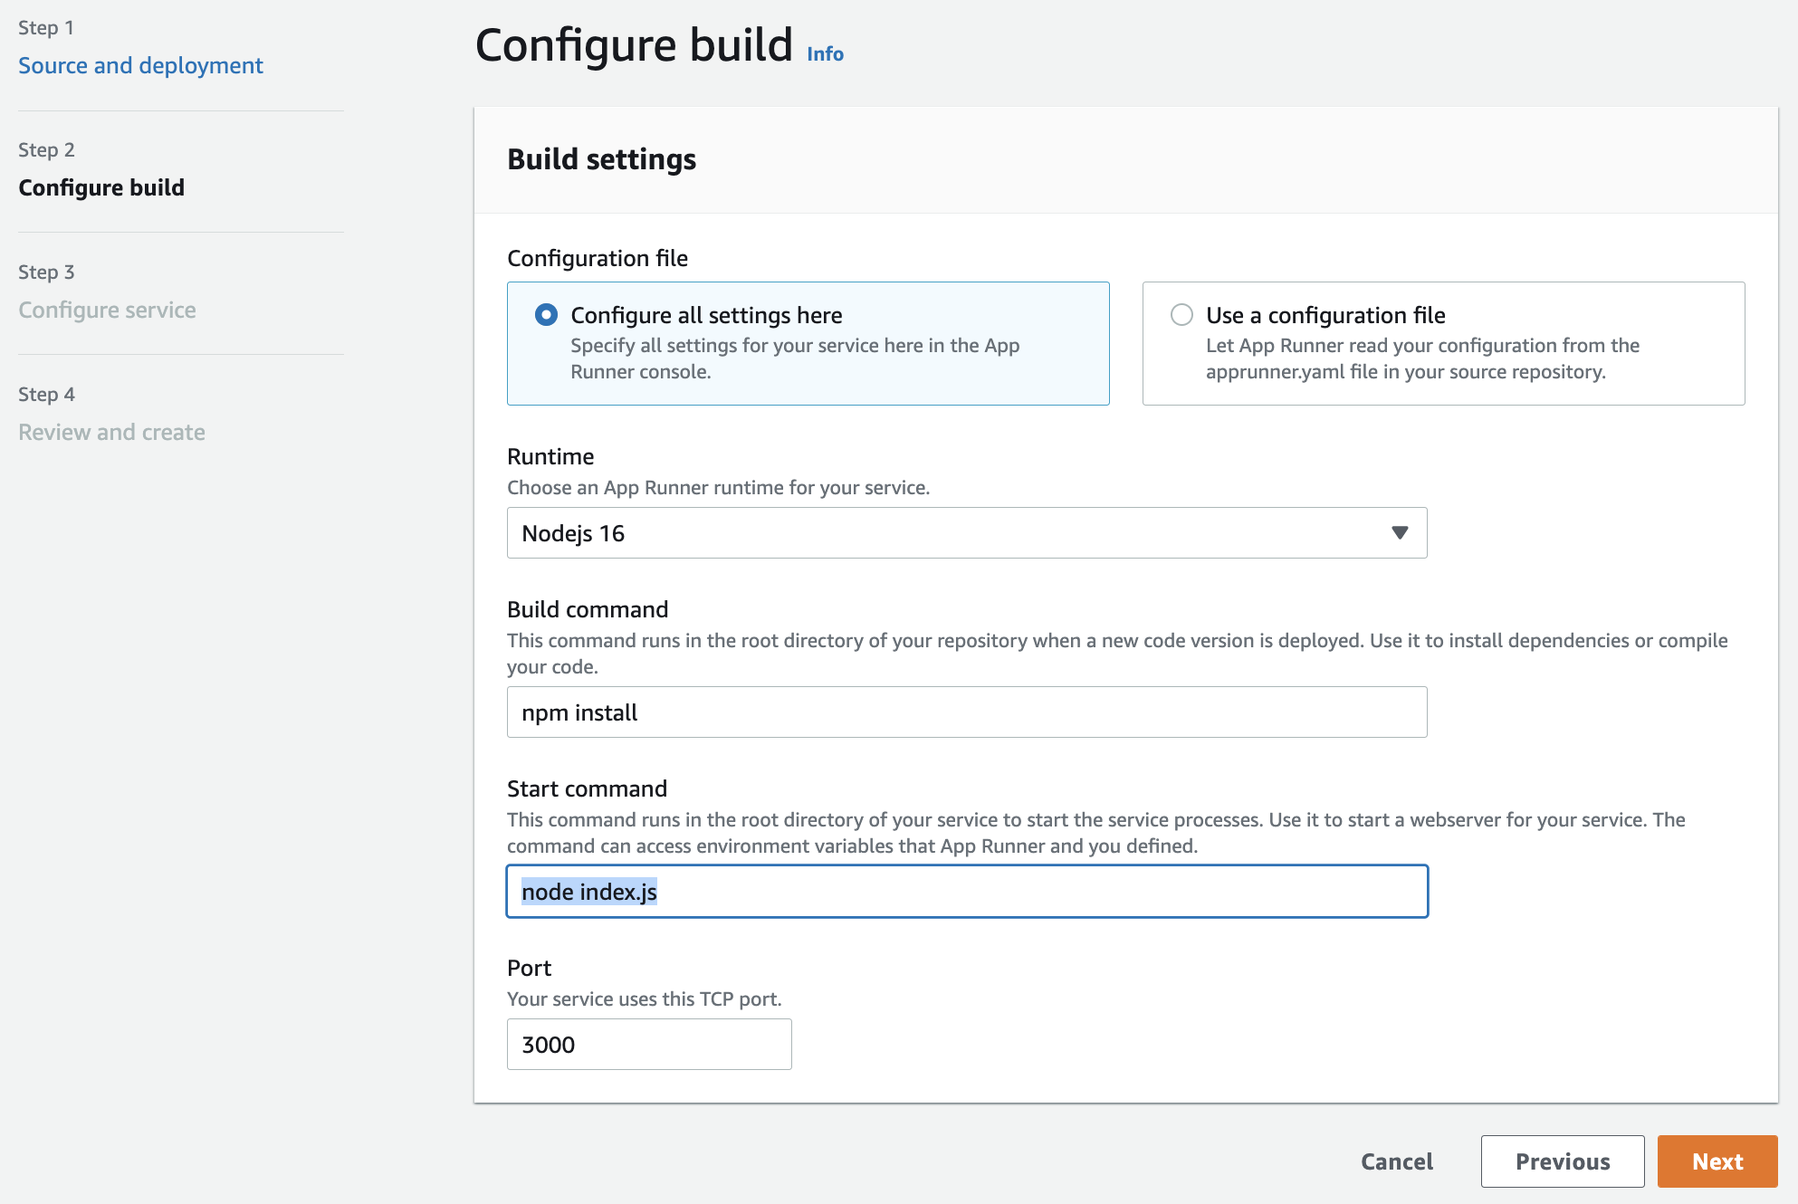Click the Previous button to go back
Screen dimensions: 1798x1204
(1562, 1161)
